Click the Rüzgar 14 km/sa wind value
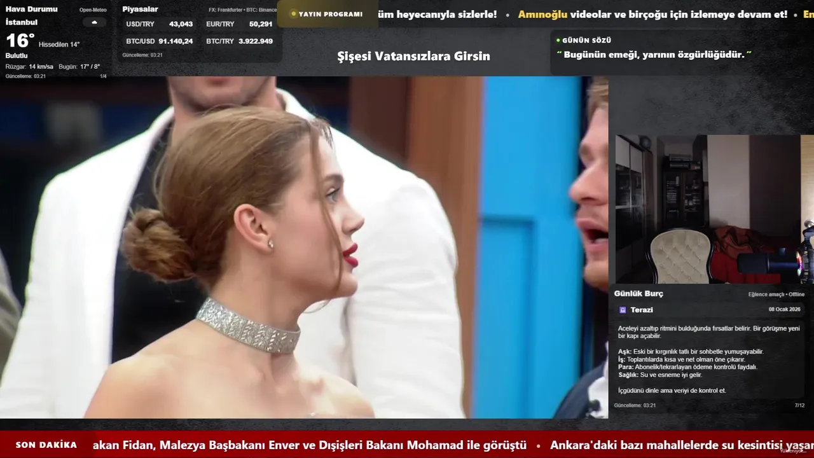The width and height of the screenshot is (814, 458). [29, 67]
